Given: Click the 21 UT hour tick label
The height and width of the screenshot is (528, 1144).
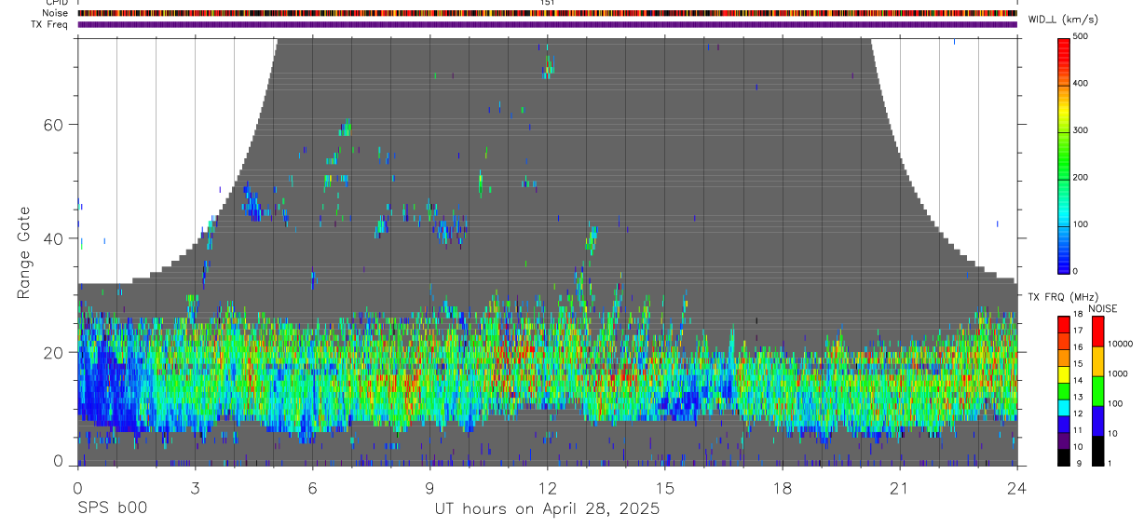Looking at the screenshot, I should [899, 487].
